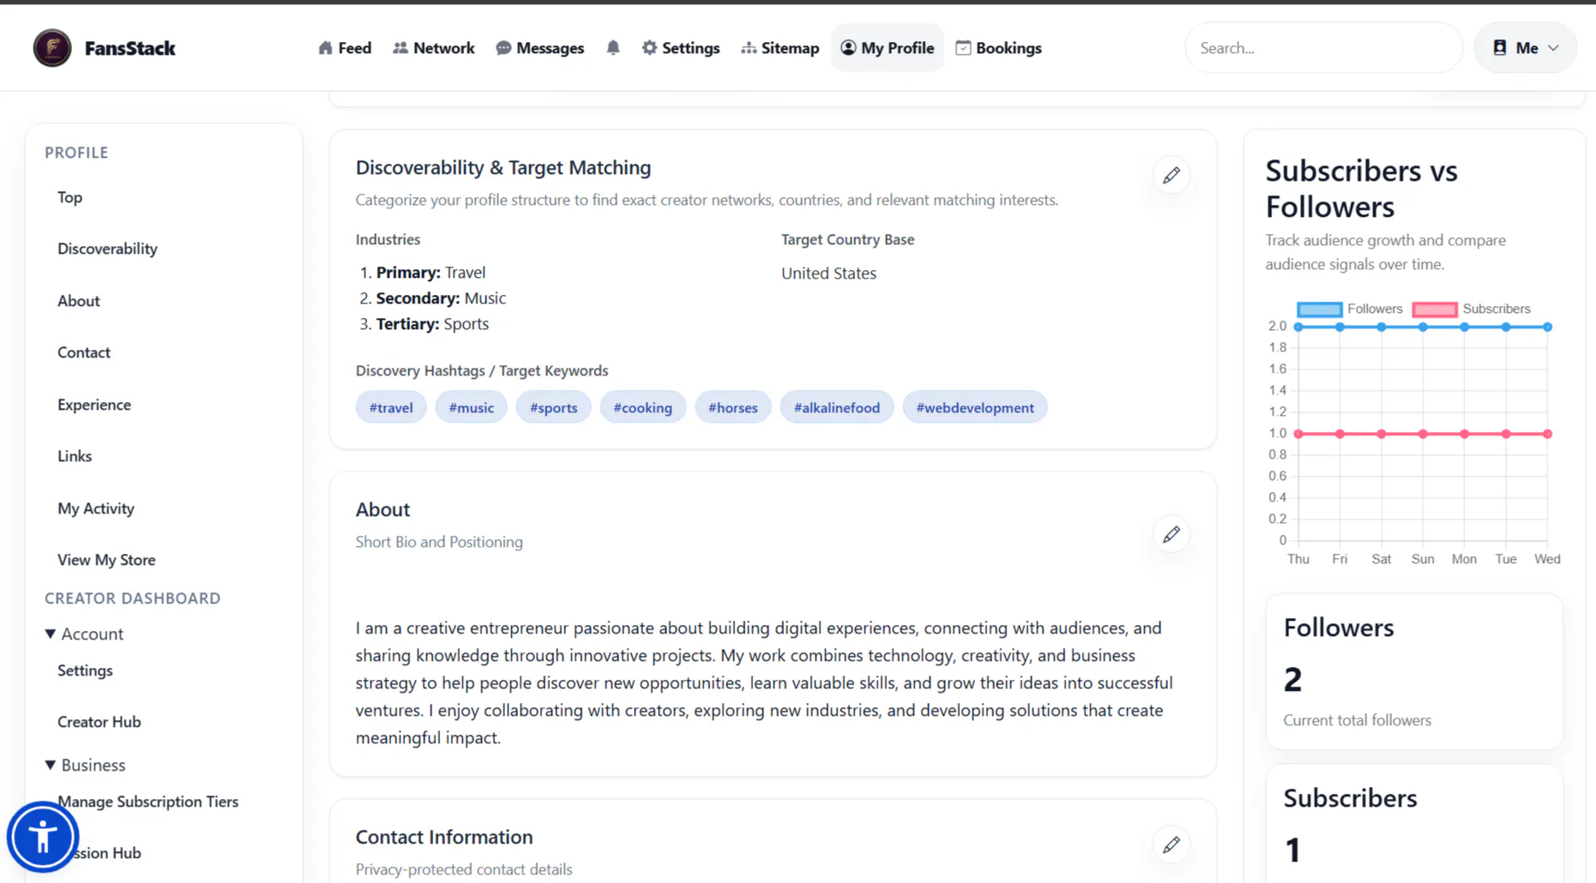
Task: Open the Me account dropdown
Action: click(1526, 48)
